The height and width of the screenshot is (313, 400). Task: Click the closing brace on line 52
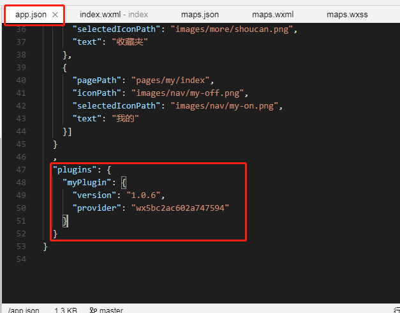click(x=55, y=234)
